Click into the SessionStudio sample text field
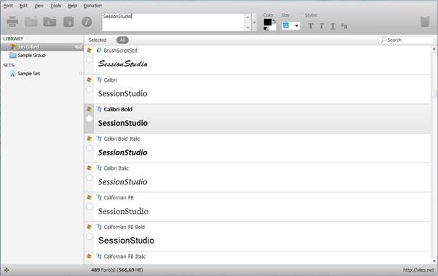The height and width of the screenshot is (276, 438). tap(174, 22)
